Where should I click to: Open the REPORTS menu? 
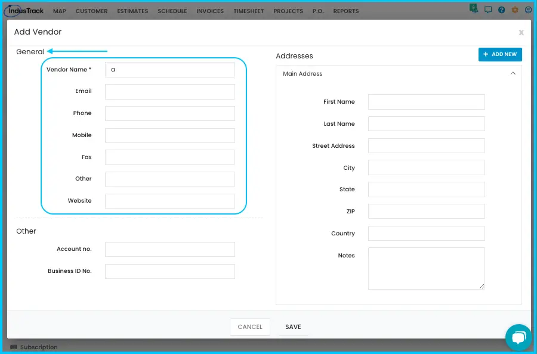(346, 11)
